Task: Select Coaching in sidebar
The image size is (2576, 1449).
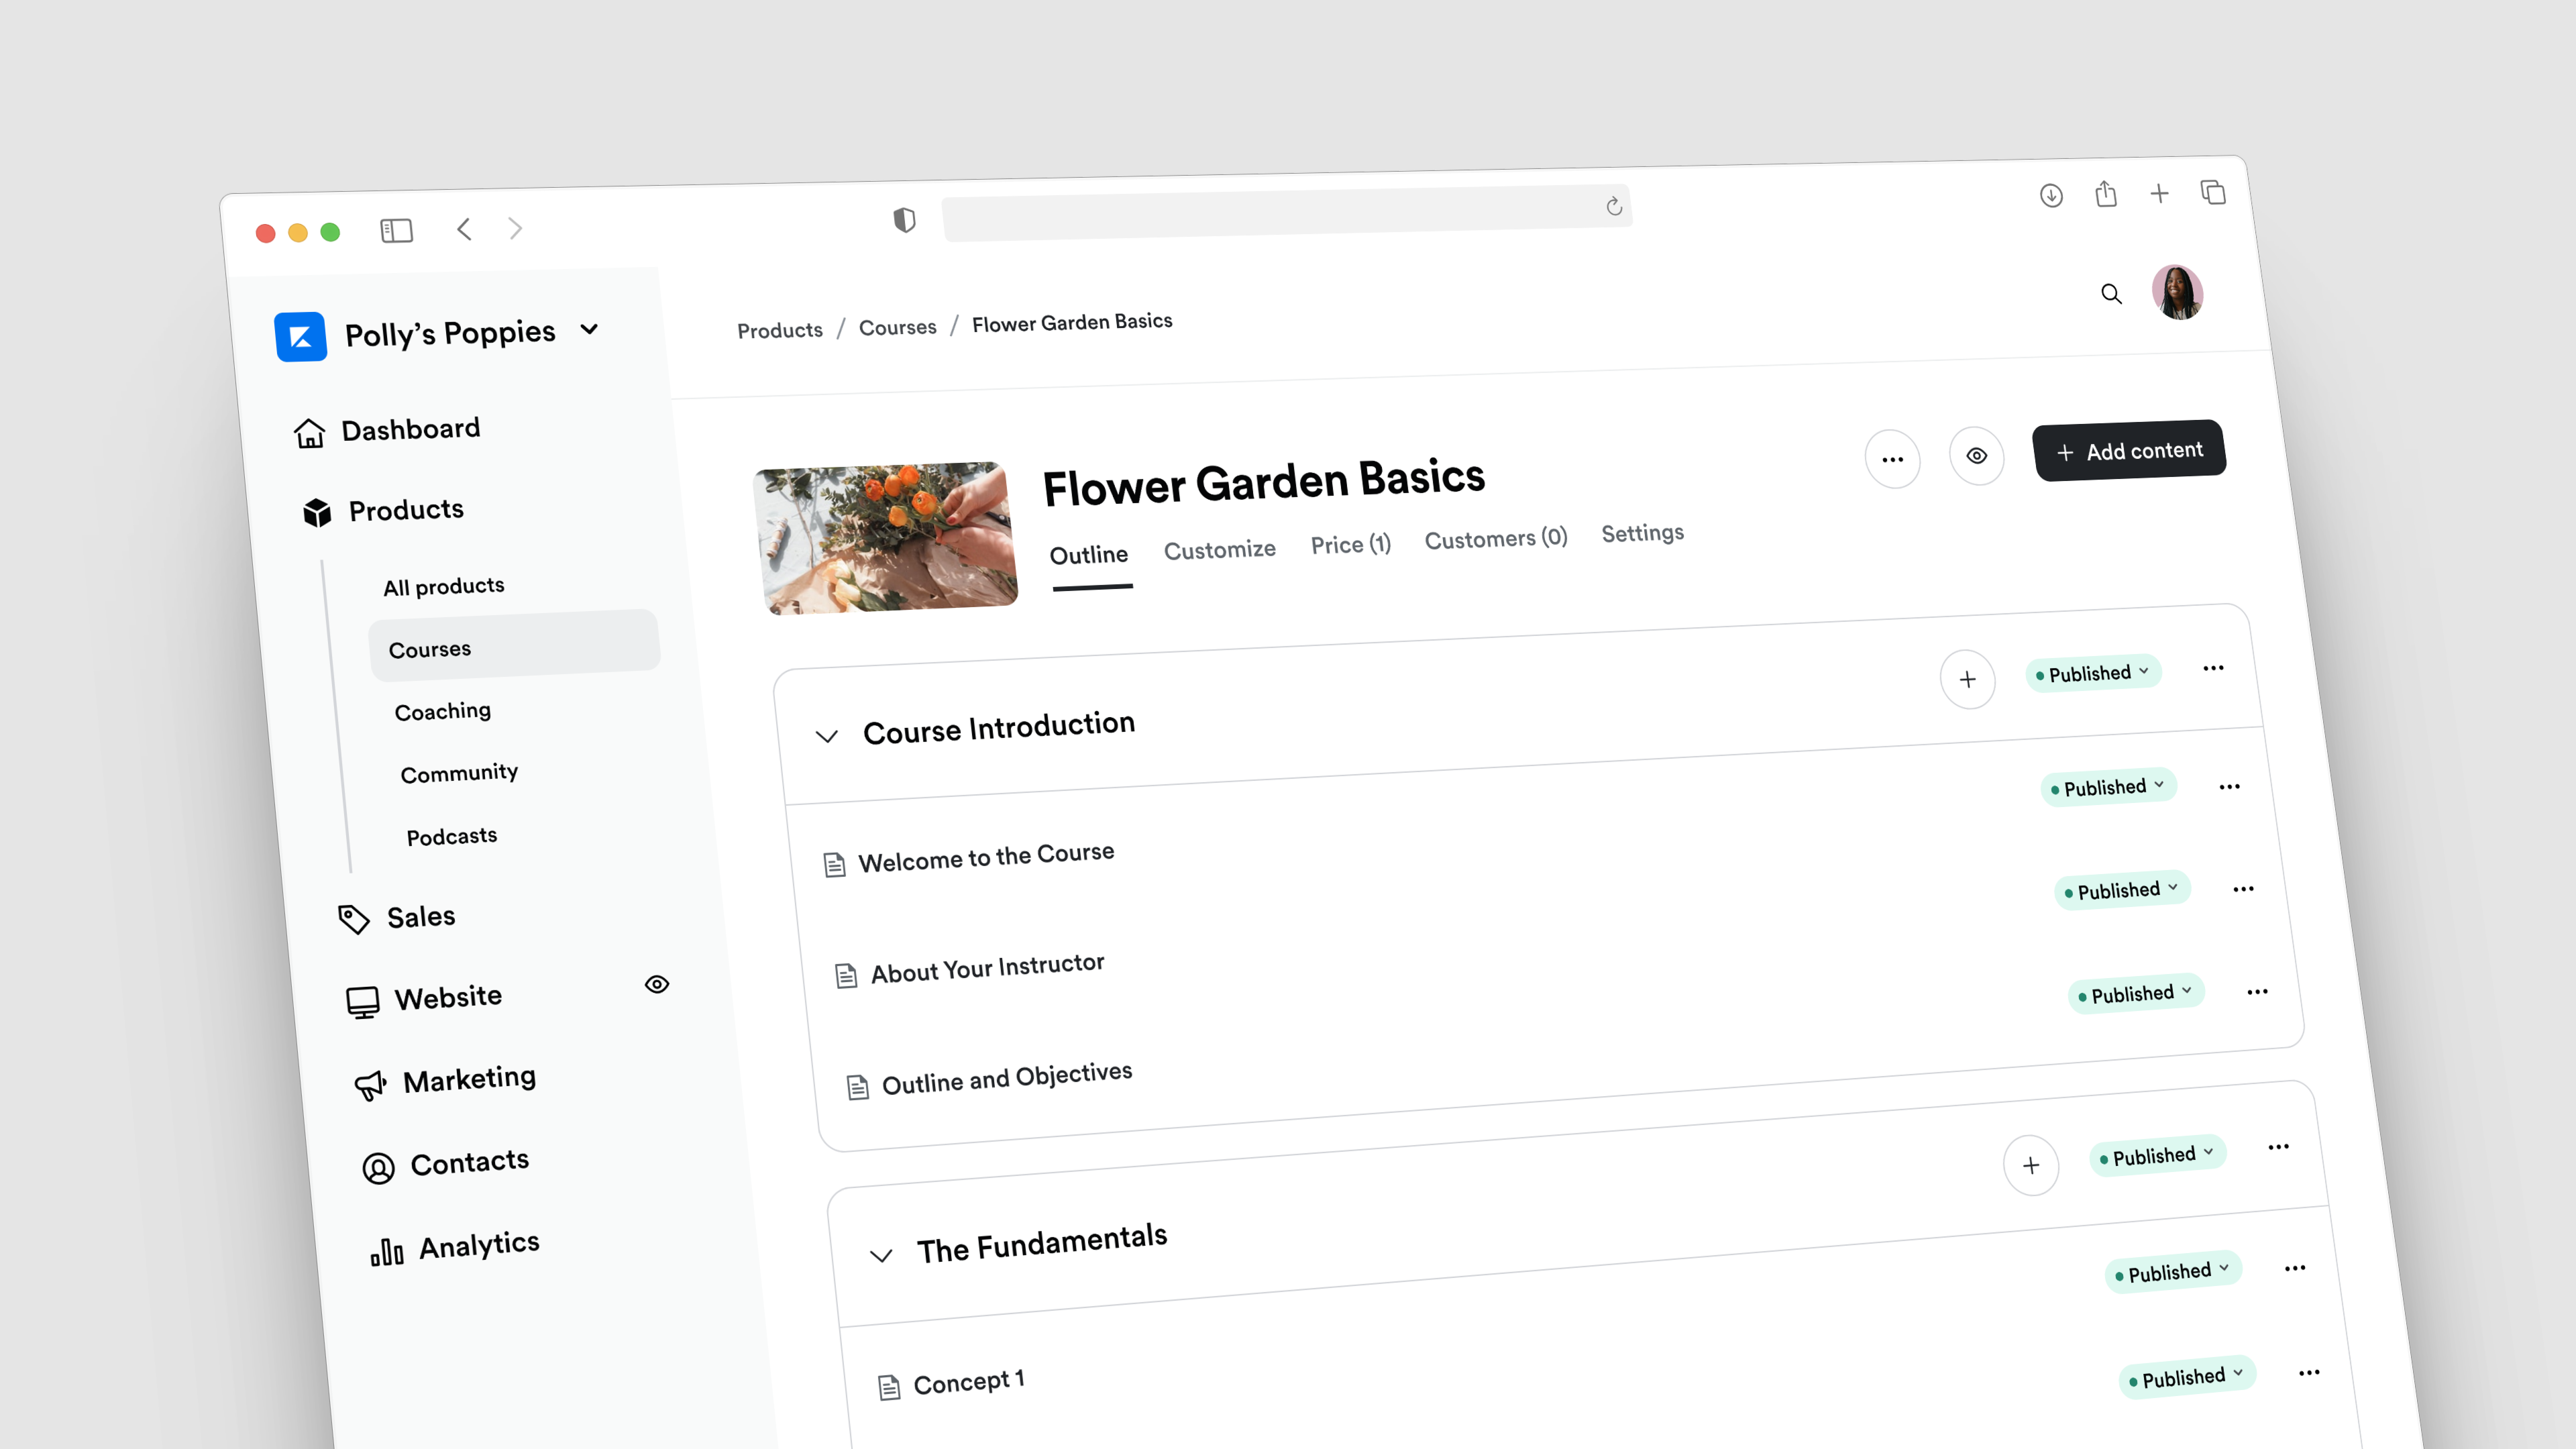Action: coord(443,711)
